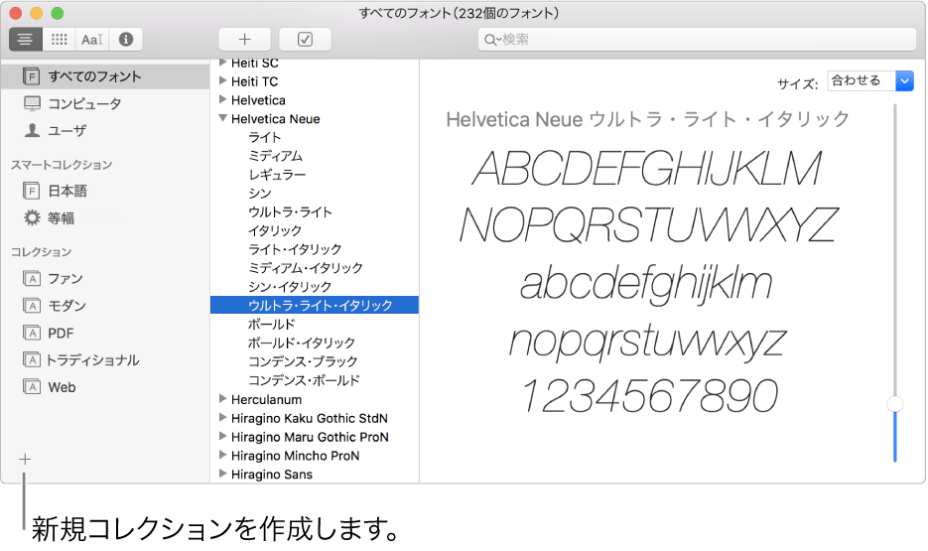Click the add font plus button in toolbar
928x551 pixels.
244,40
